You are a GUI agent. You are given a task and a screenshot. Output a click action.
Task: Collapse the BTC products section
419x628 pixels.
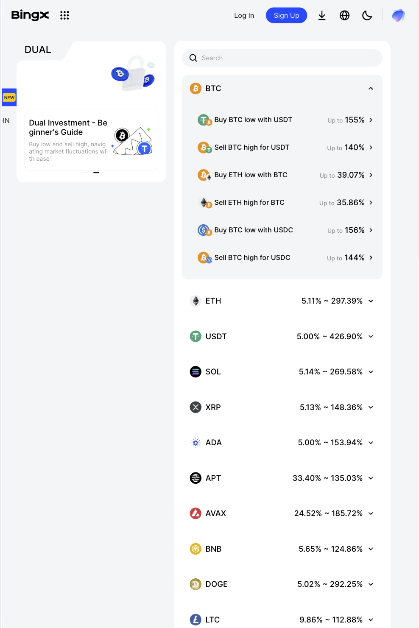(x=370, y=88)
